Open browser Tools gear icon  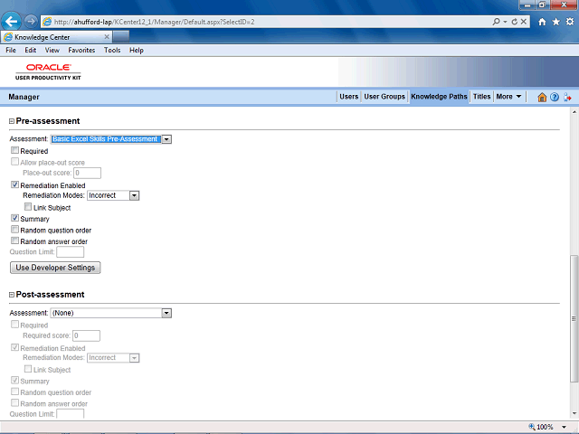coord(570,22)
